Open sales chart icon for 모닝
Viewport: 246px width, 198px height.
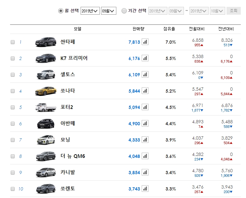pos(145,140)
